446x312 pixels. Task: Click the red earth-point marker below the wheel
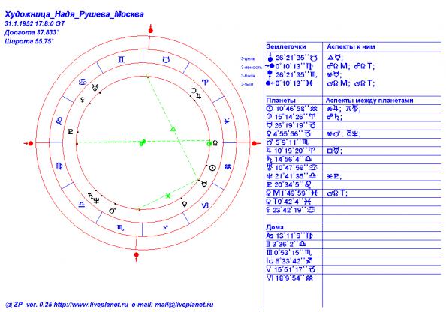137,256
